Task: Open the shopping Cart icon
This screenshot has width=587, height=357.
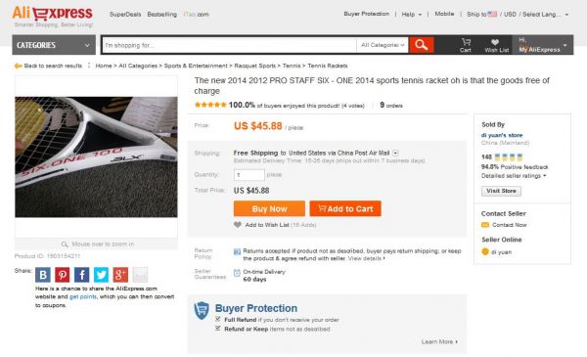Action: 466,45
